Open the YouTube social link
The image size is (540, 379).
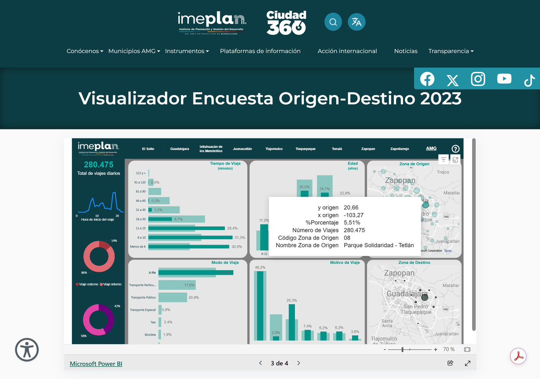pos(504,79)
